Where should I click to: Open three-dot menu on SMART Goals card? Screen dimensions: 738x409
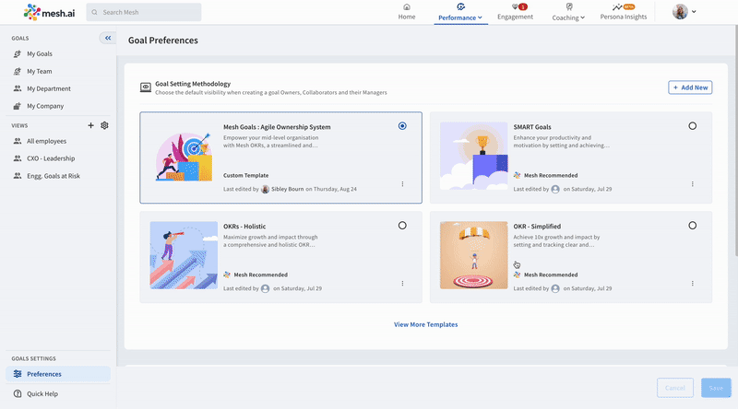coord(693,183)
